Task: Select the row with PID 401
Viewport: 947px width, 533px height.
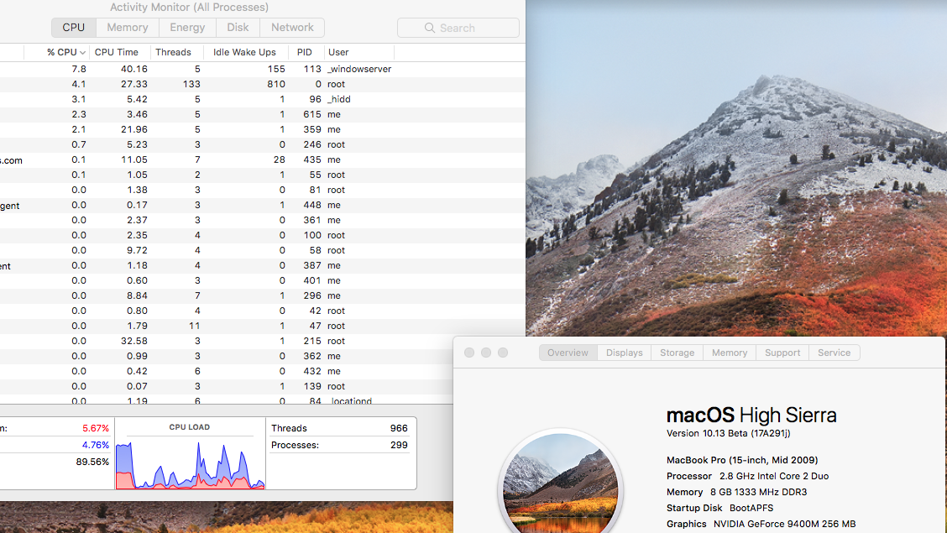Action: coord(263,280)
